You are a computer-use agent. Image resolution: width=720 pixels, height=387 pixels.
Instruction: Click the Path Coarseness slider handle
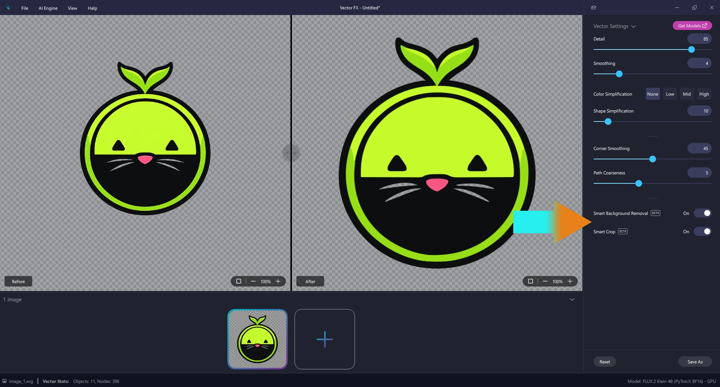tap(639, 183)
